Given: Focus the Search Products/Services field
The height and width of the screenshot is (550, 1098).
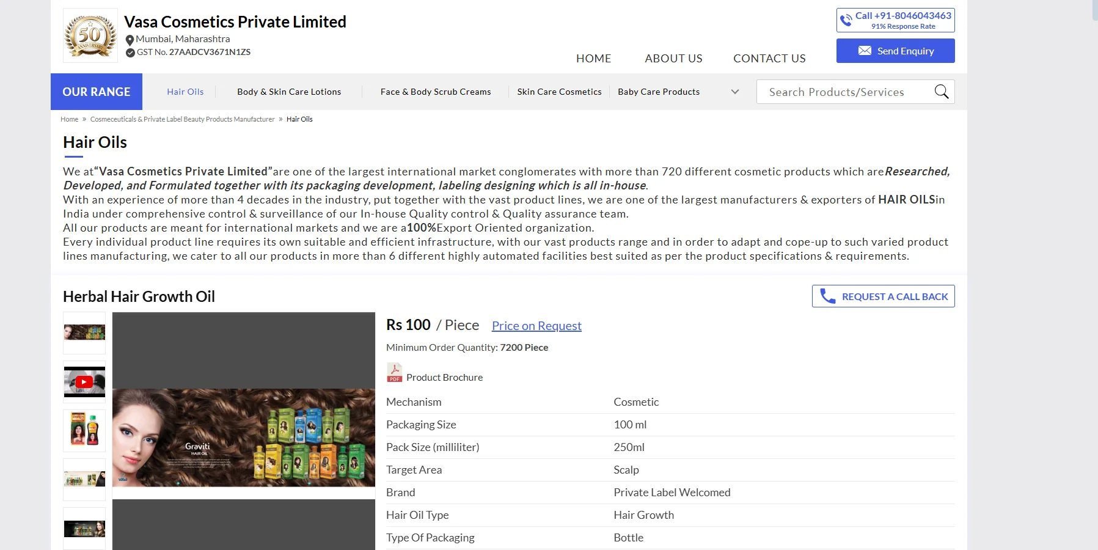Looking at the screenshot, I should (843, 92).
